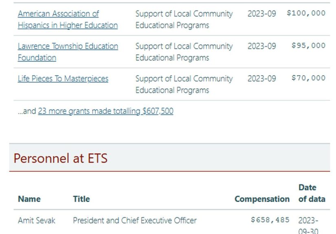Click the $658,485 compensation figure
This screenshot has height=234, width=336.
click(270, 220)
